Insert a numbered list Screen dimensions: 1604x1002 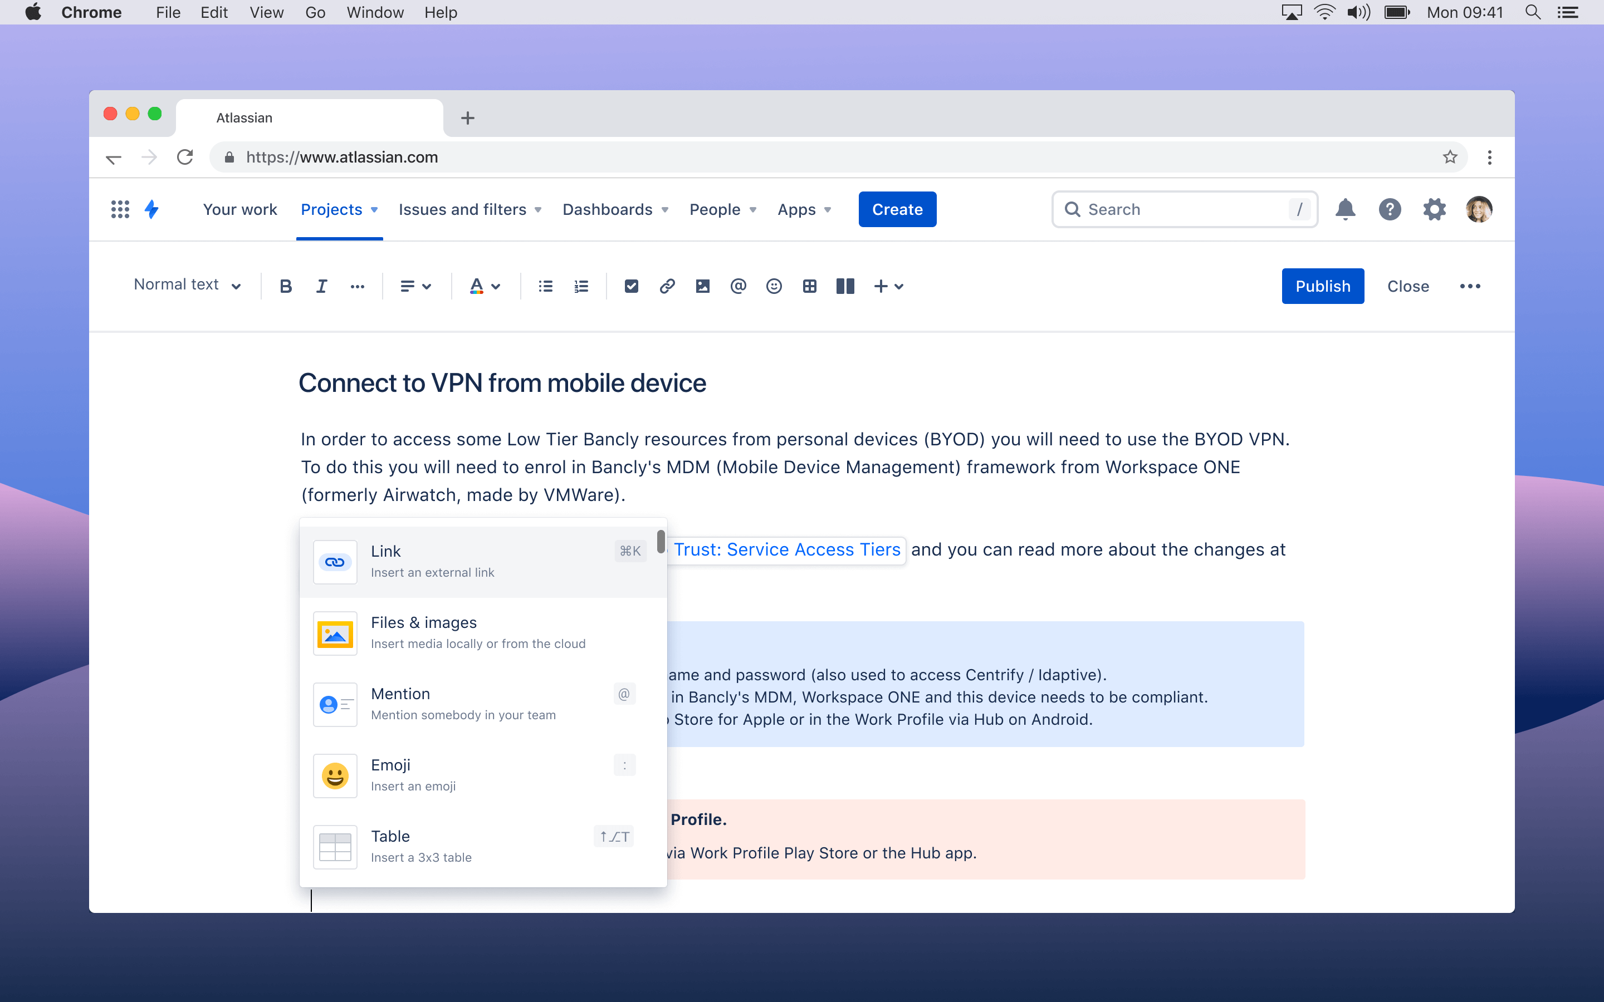pos(581,286)
